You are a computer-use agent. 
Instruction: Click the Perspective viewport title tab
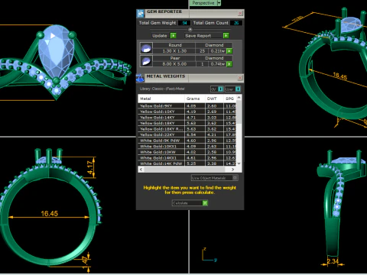click(x=203, y=3)
